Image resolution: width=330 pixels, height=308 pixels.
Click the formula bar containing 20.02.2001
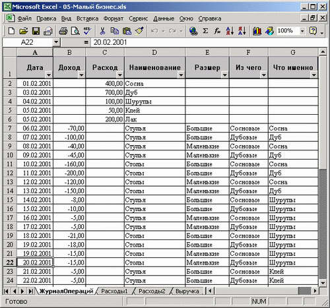[x=209, y=42]
